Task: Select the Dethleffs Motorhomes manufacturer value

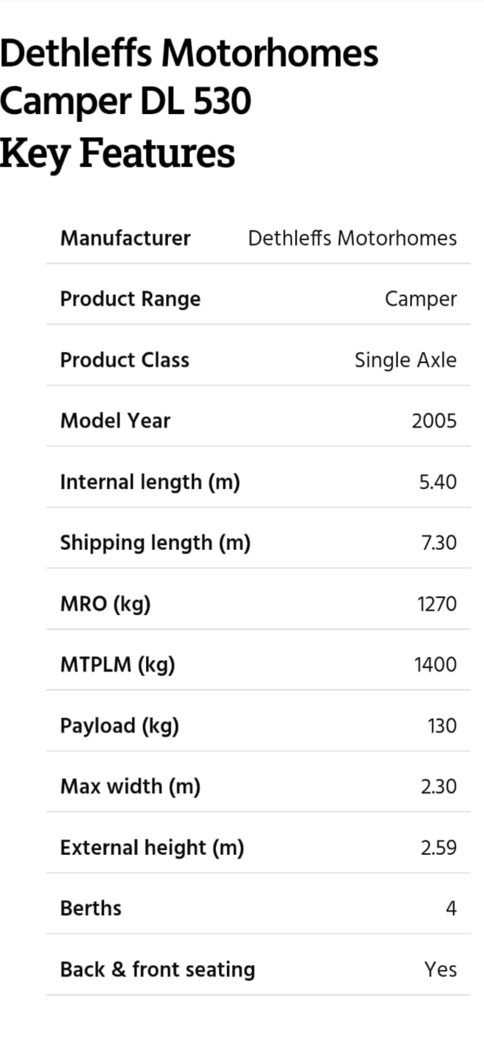Action: coord(352,238)
